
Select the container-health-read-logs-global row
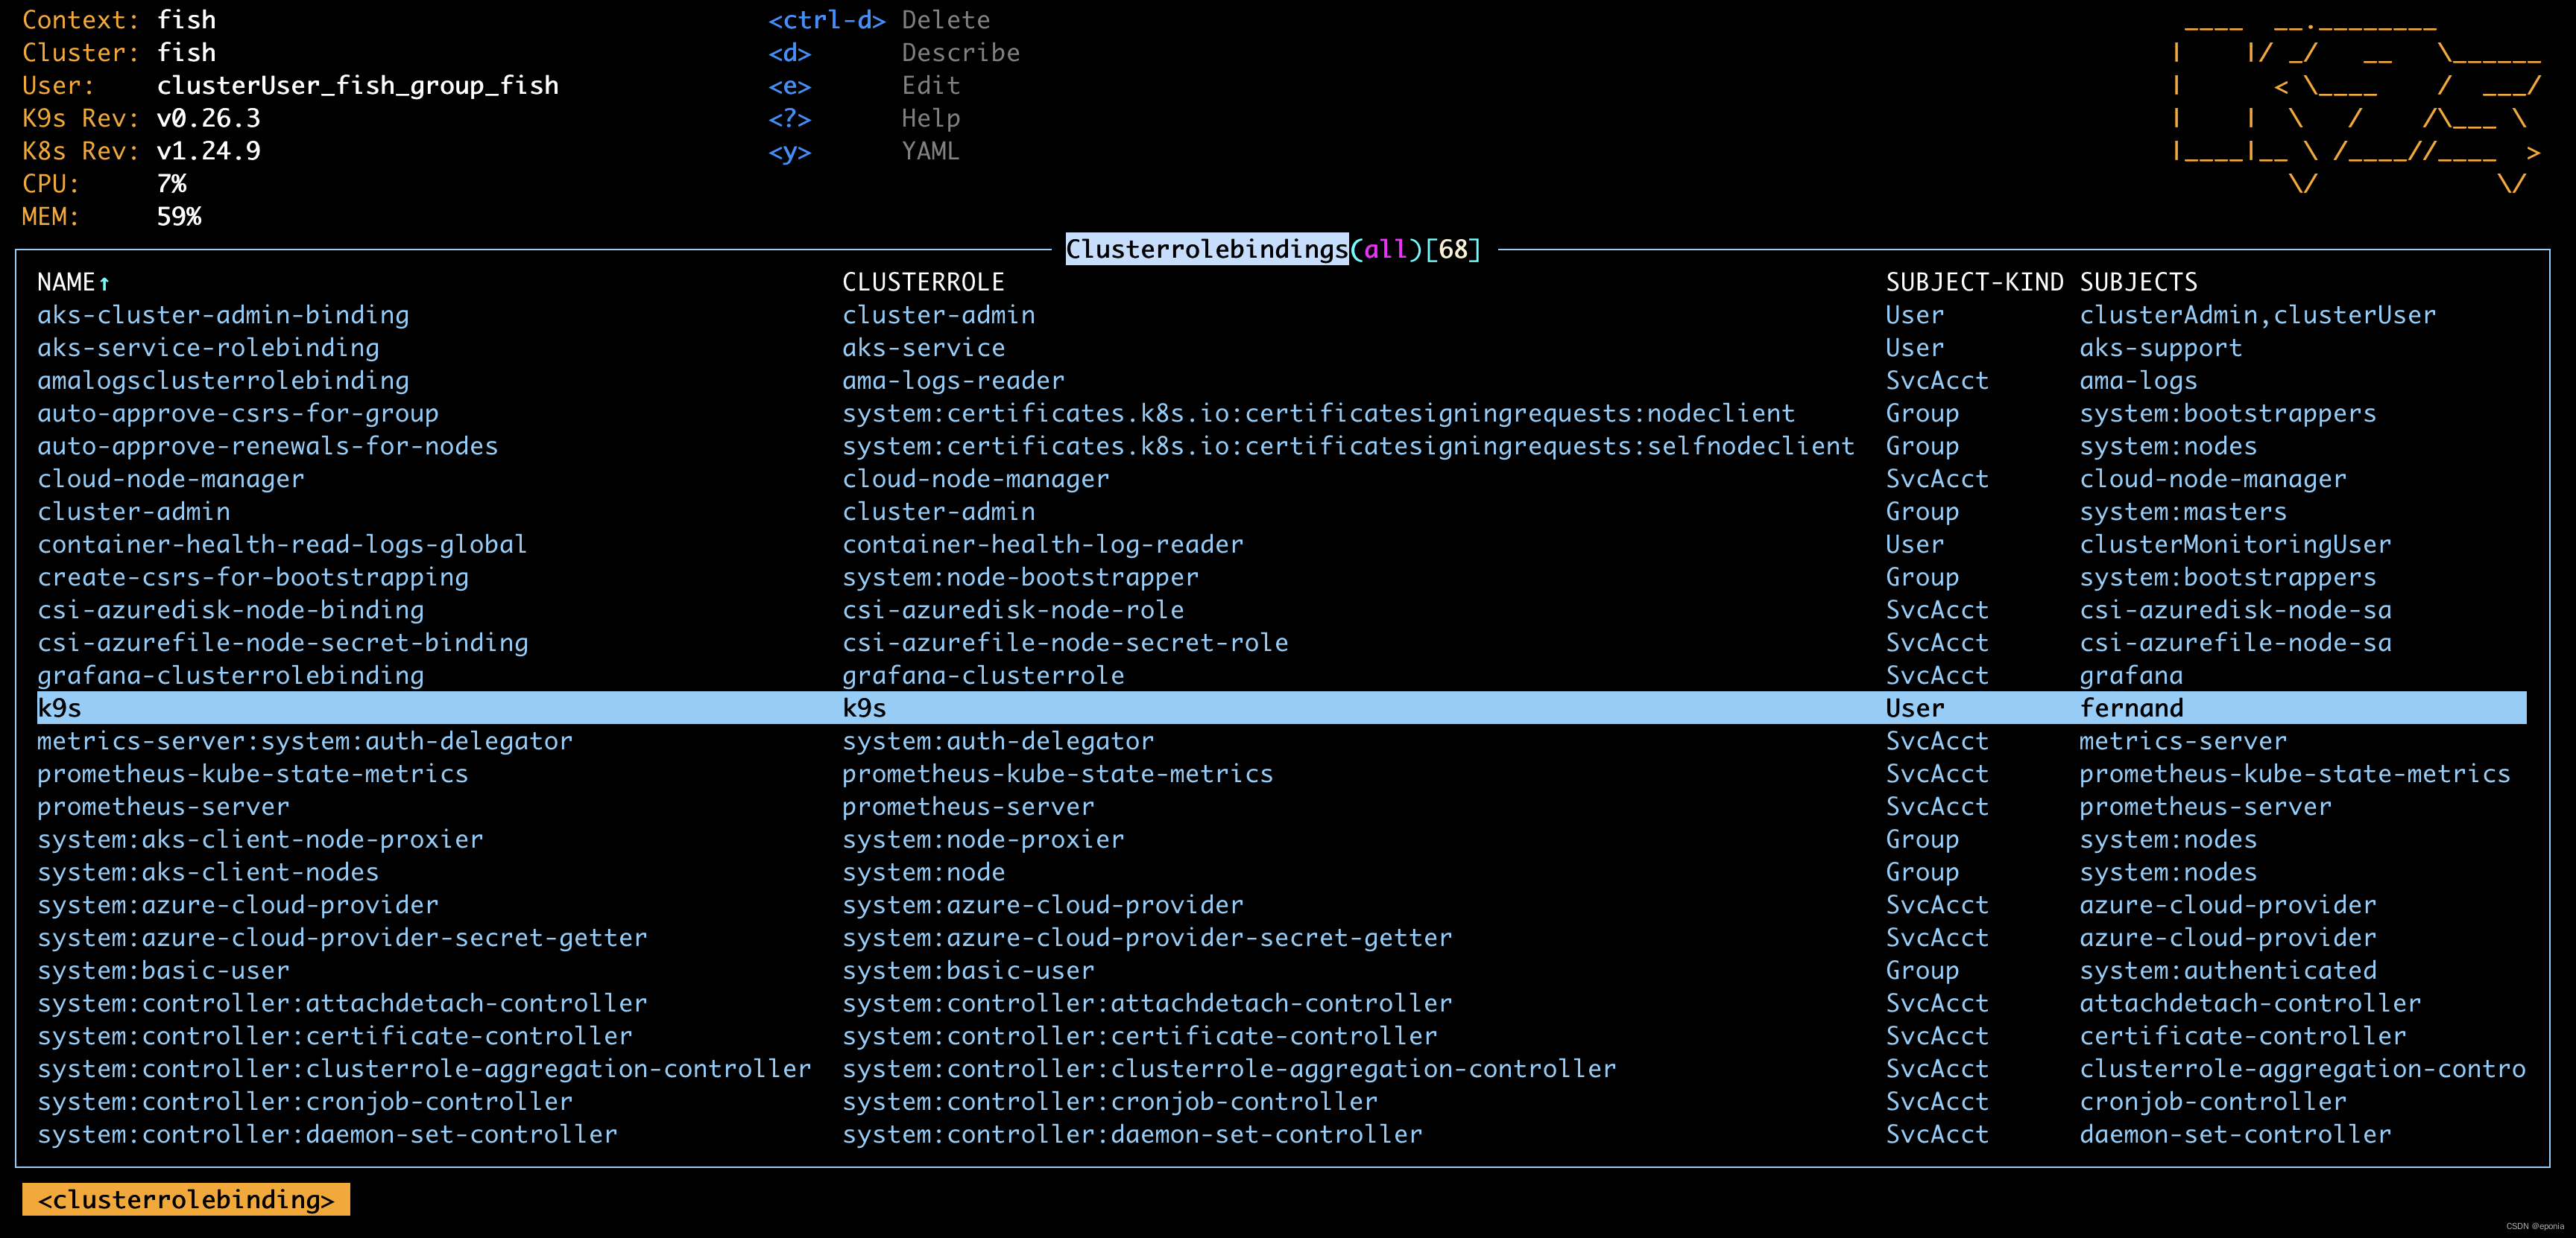tap(1282, 545)
